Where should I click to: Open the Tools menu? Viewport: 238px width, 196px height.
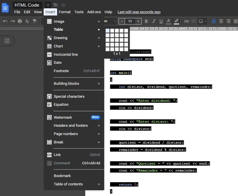point(79,12)
